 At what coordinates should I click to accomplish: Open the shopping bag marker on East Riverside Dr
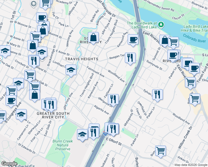[x=165, y=40]
